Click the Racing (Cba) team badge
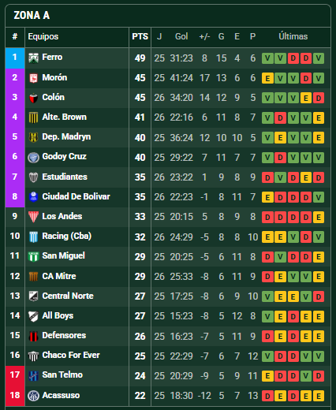The height and width of the screenshot is (410, 336). point(33,237)
